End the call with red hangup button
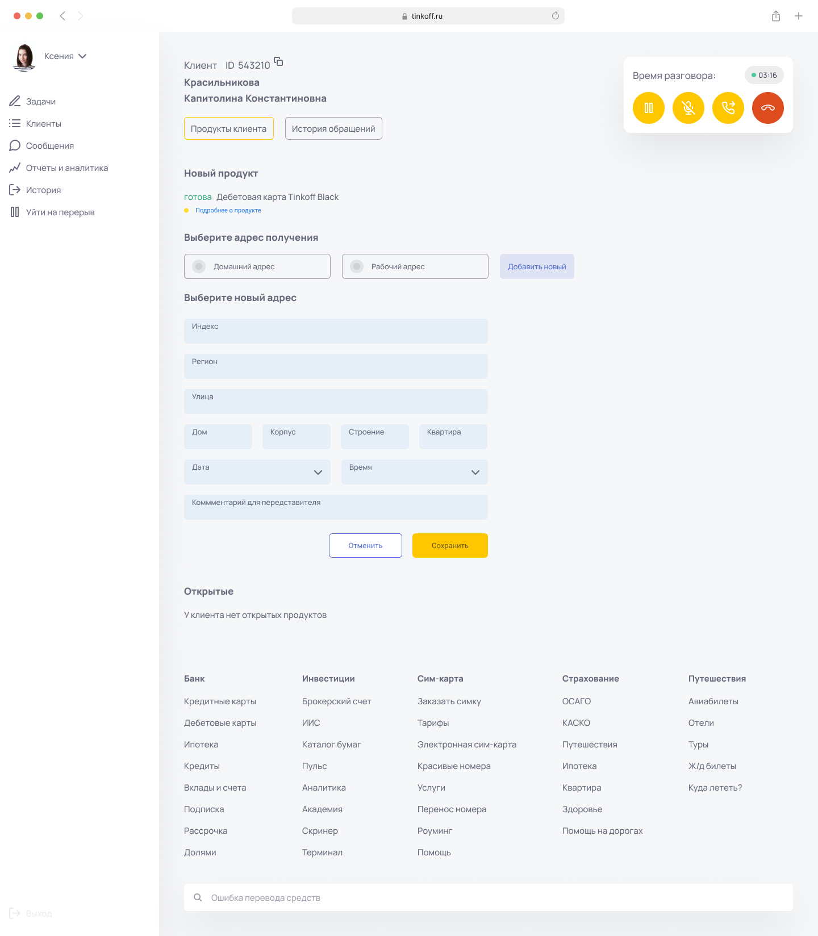The image size is (818, 936). (x=767, y=108)
